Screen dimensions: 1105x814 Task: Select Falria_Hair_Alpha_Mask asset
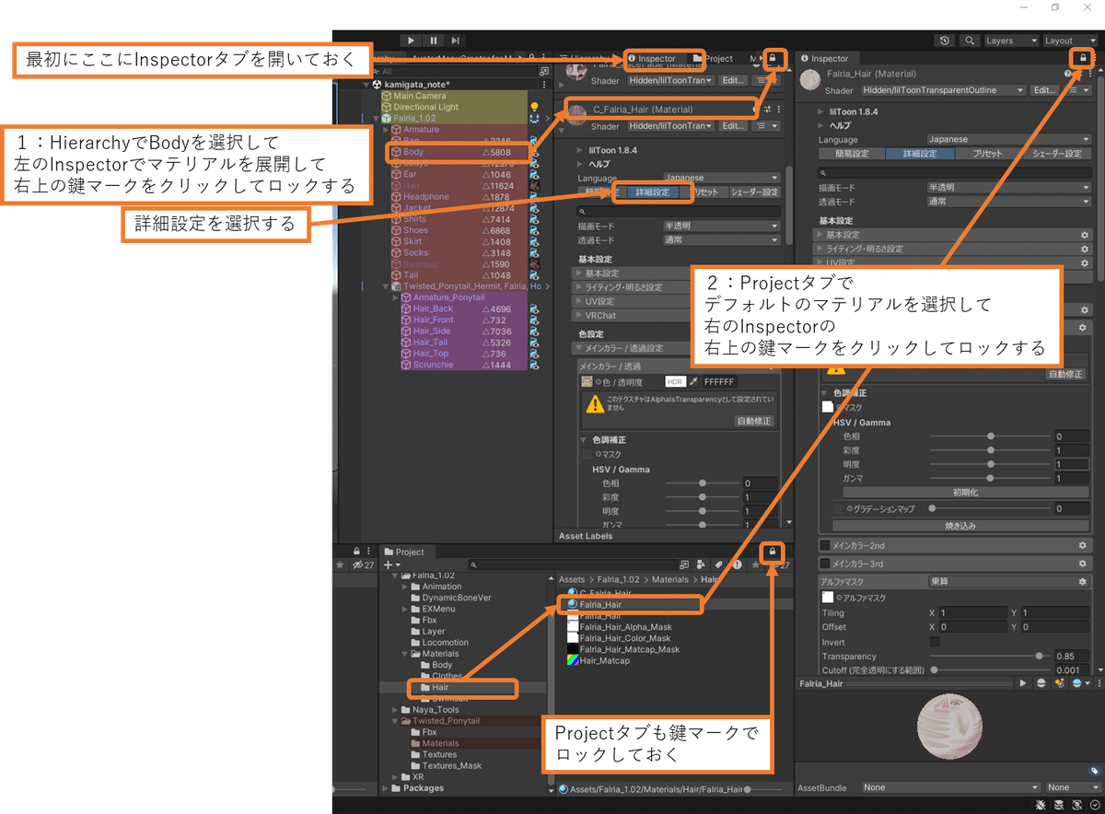tap(624, 626)
